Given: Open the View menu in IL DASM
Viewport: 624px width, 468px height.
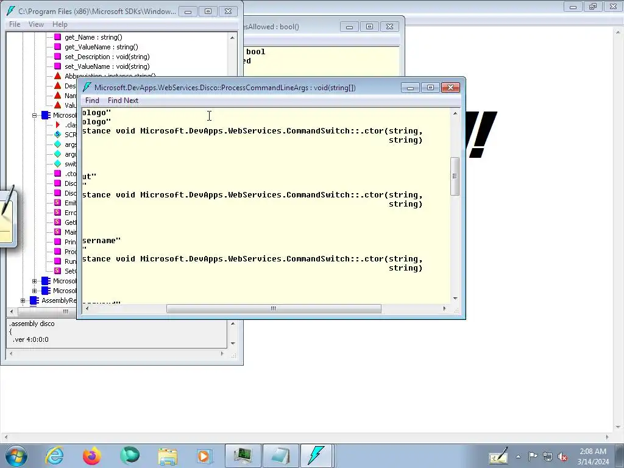Looking at the screenshot, I should pyautogui.click(x=36, y=24).
